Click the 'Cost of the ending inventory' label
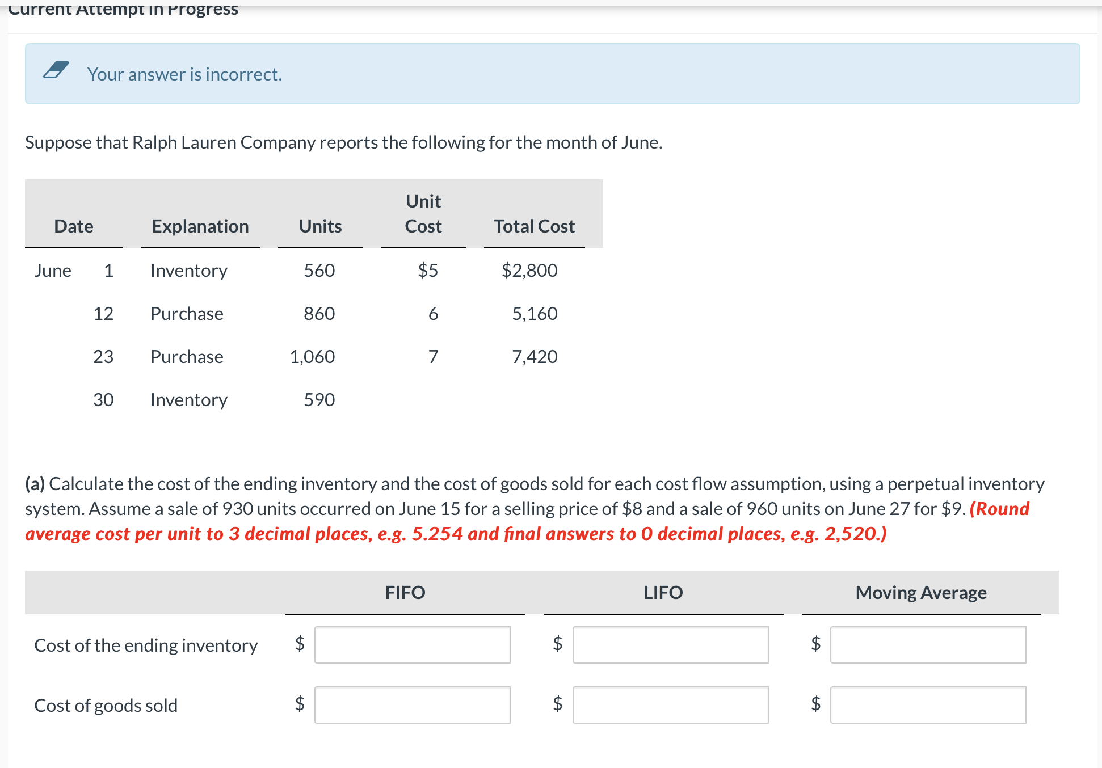 pos(146,645)
